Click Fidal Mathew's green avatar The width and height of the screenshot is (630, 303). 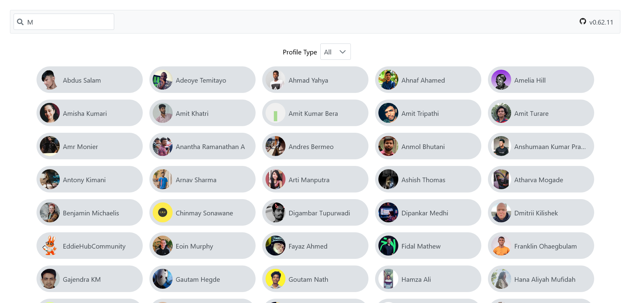(x=388, y=246)
